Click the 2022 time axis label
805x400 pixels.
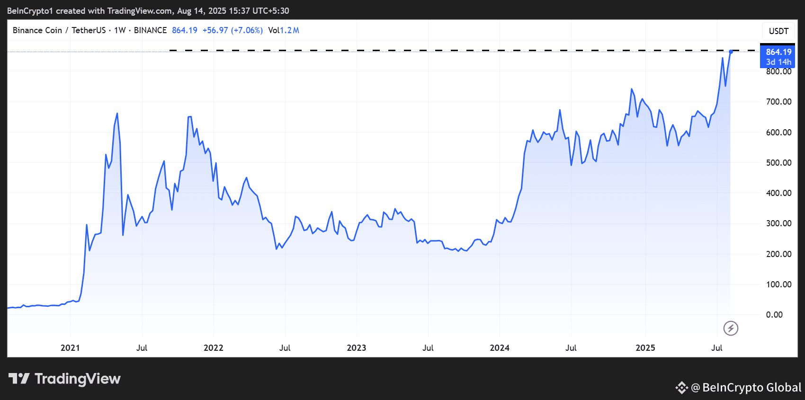coord(213,348)
